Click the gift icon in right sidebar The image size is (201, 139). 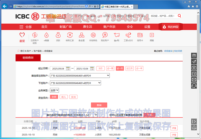click(x=194, y=55)
